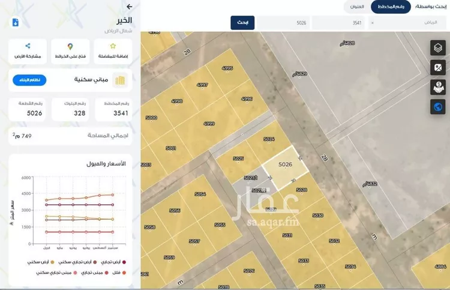Image resolution: width=450 pixels, height=290 pixels.
Task: Click the نظام البناء button
Action: click(29, 80)
